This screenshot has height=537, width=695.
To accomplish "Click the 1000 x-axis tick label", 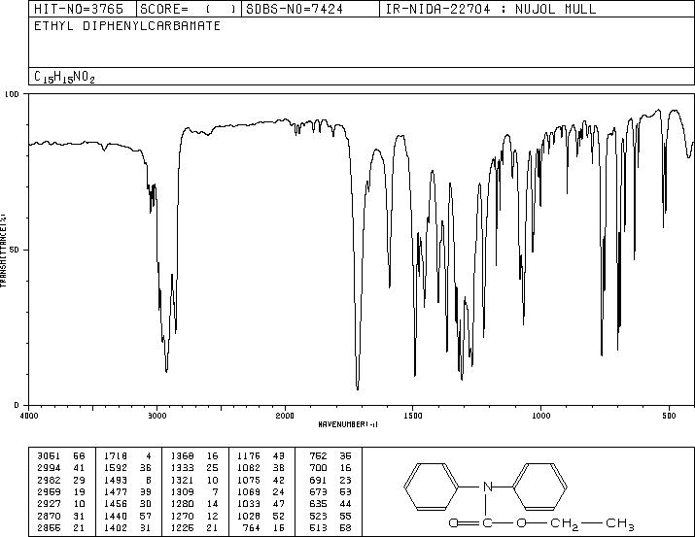I will [x=540, y=416].
